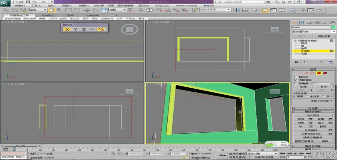Lock selection toggle in status bar
337x160 pixels.
tap(113, 154)
